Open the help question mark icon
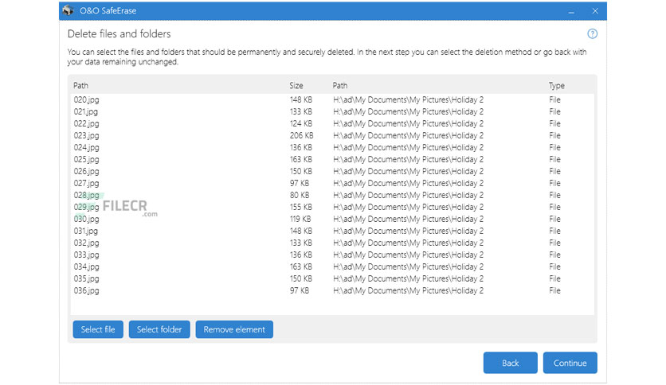This screenshot has height=385, width=666. coord(592,34)
